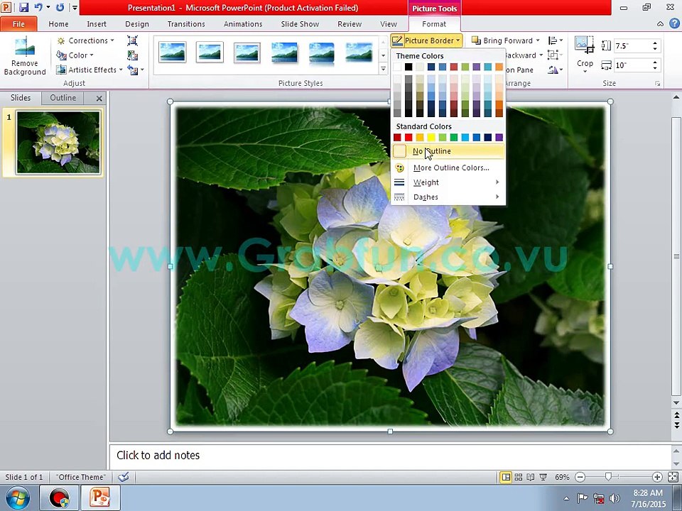Click the Redo icon in quick access toolbar
Screen dimensions: 682x511
[60, 7]
